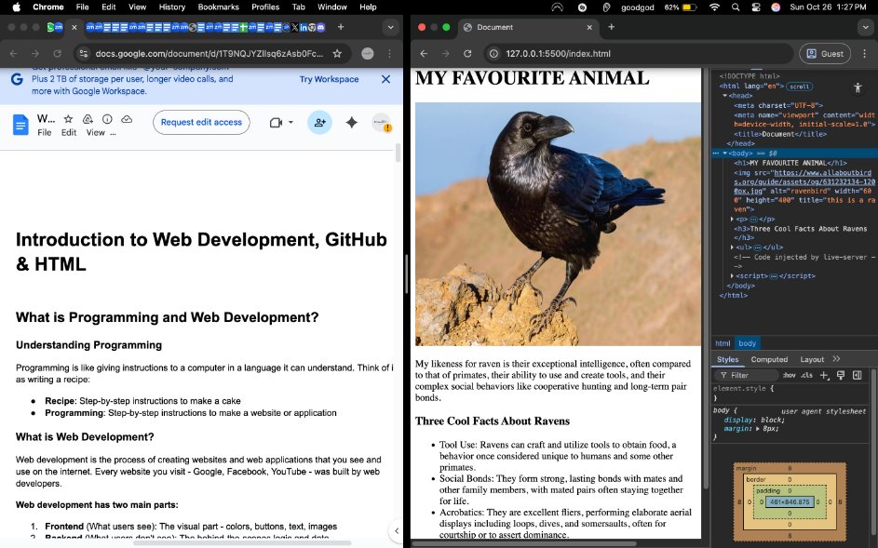Toggle .cls element classes panel
This screenshot has height=548, width=878.
click(807, 375)
